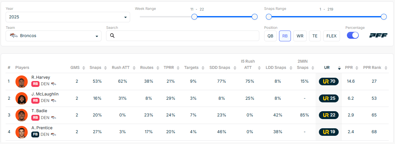Select the WR position tab
395x144 pixels.
point(300,36)
